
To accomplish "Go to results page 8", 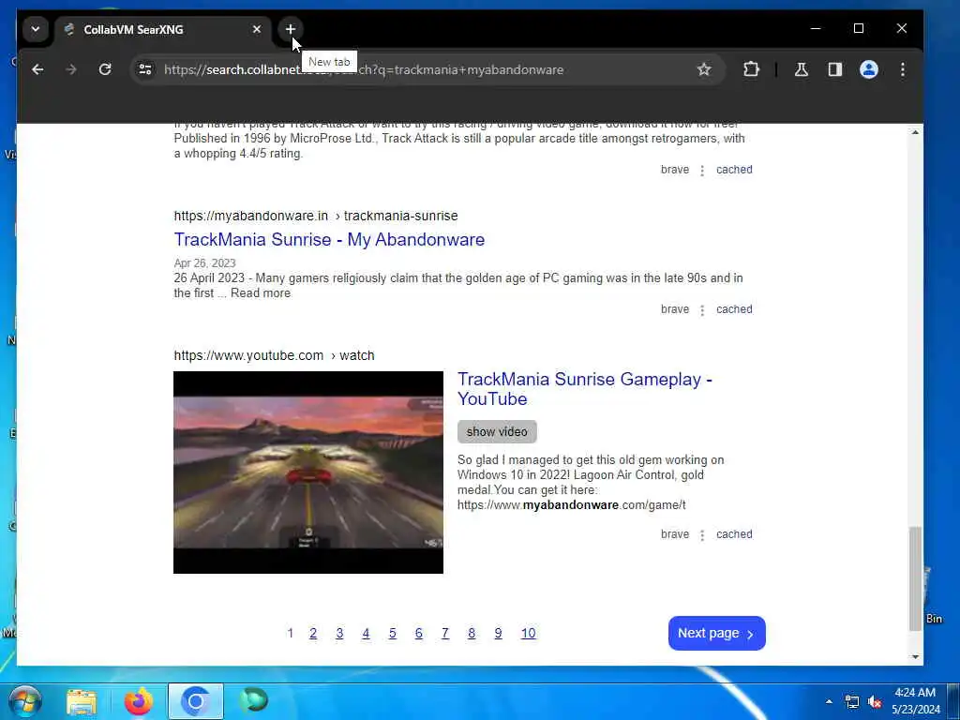I will (472, 633).
